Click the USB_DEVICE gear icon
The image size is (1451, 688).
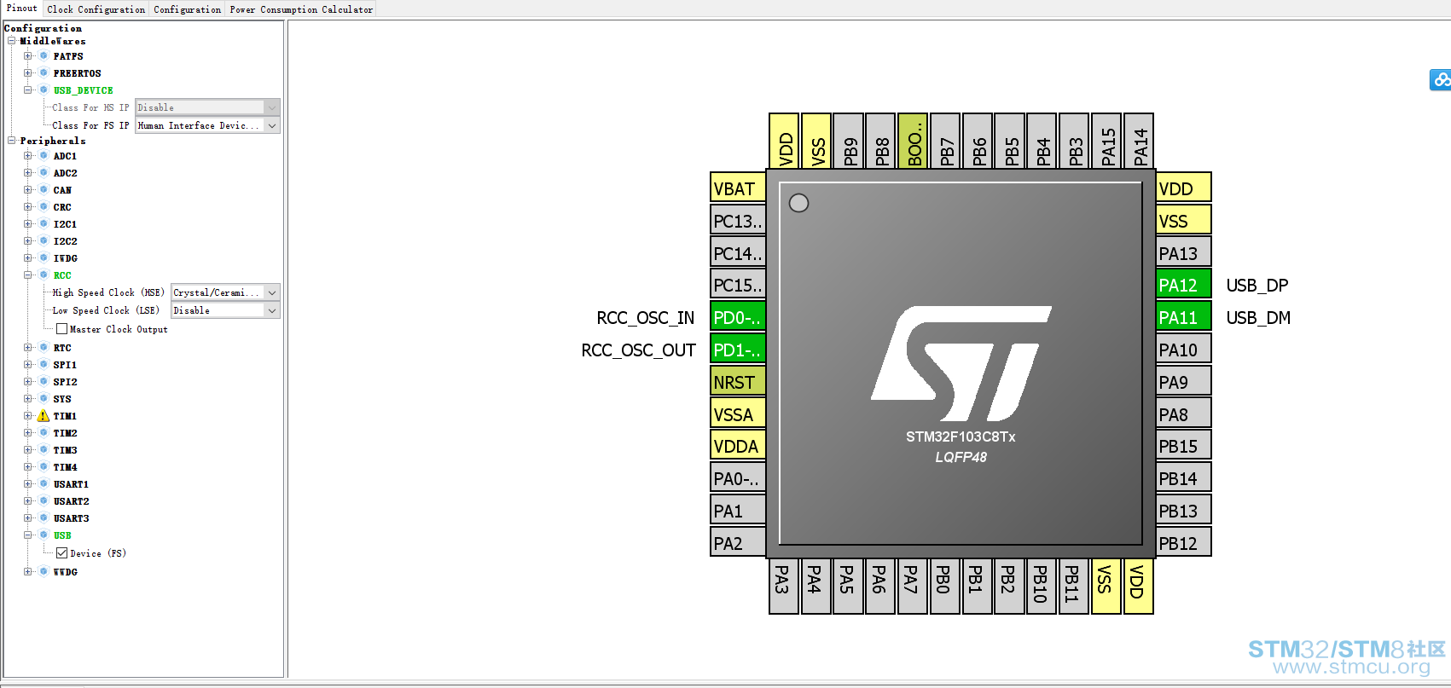click(44, 90)
